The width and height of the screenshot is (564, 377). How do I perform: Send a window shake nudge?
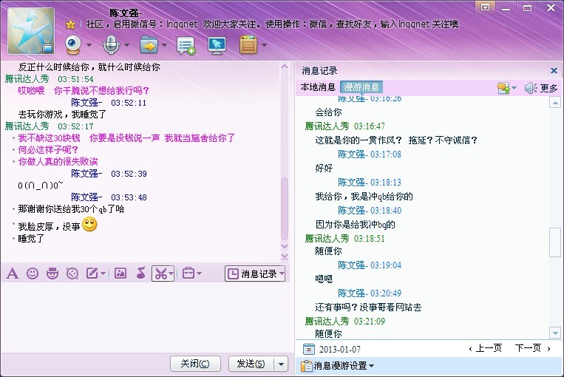(x=72, y=274)
